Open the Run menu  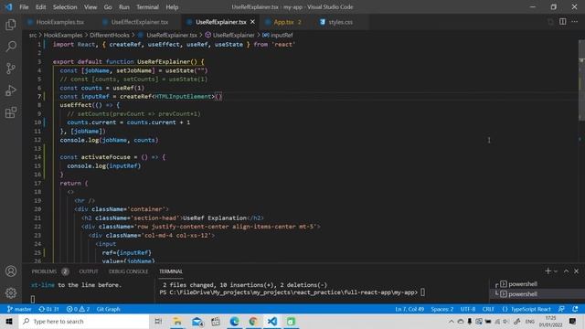coord(124,6)
